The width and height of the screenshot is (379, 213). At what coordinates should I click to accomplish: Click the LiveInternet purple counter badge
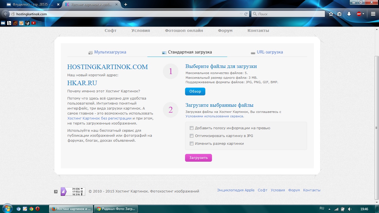[x=73, y=191]
